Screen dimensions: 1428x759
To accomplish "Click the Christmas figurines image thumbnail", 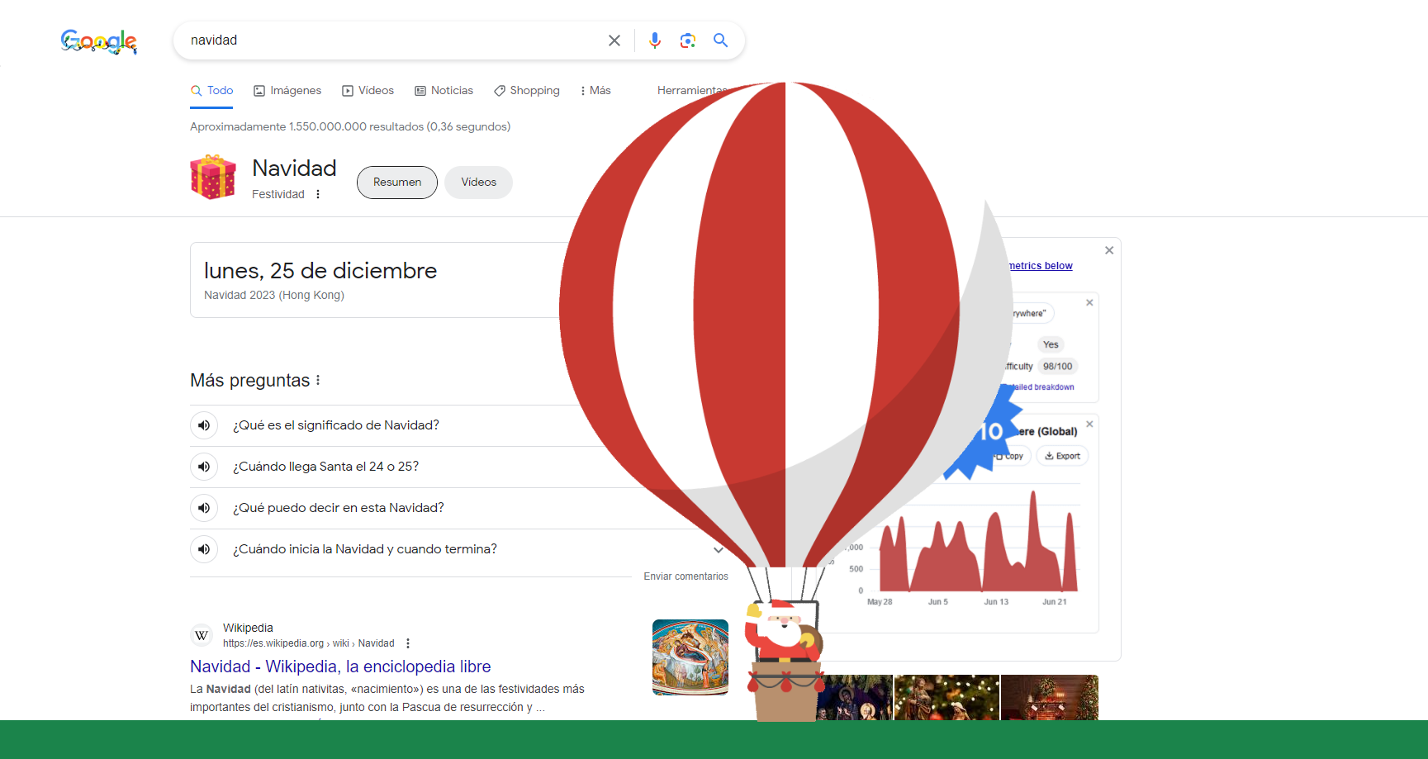I will click(x=946, y=698).
